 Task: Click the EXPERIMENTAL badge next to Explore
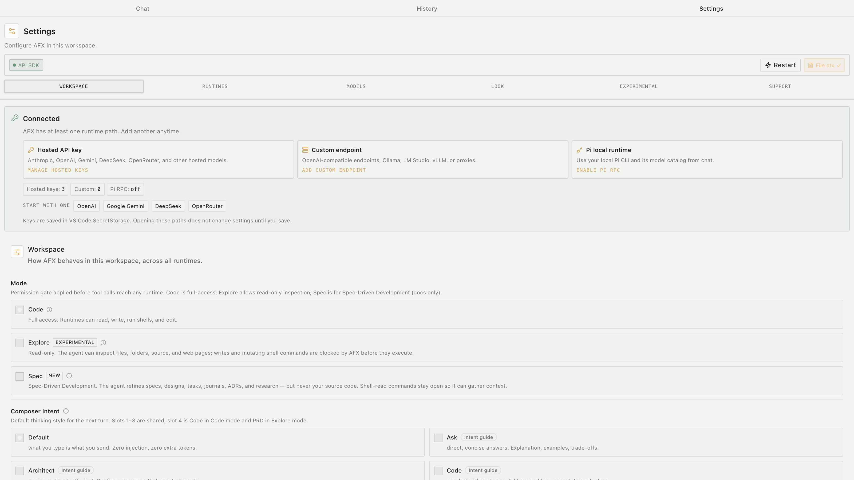(75, 342)
